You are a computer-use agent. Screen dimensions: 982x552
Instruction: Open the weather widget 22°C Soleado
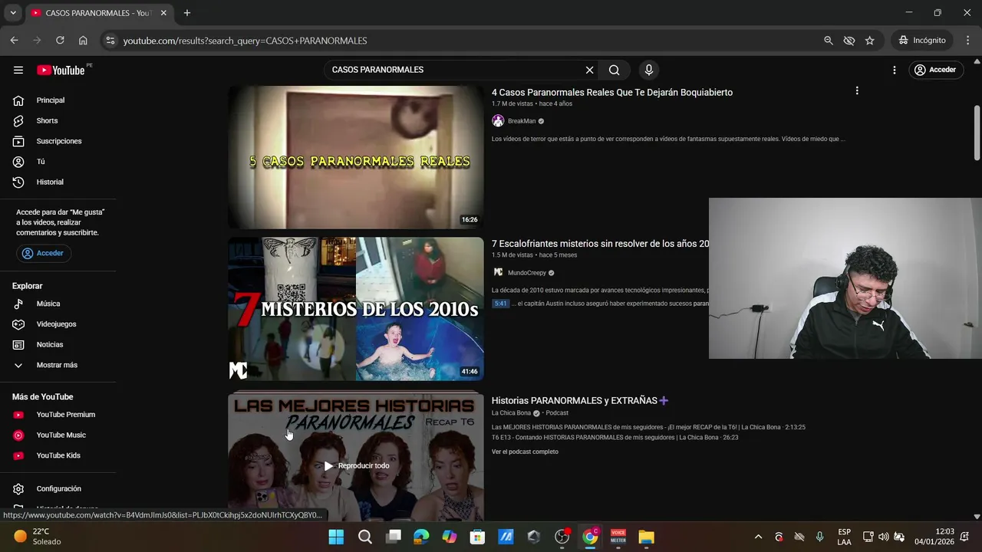click(x=38, y=537)
